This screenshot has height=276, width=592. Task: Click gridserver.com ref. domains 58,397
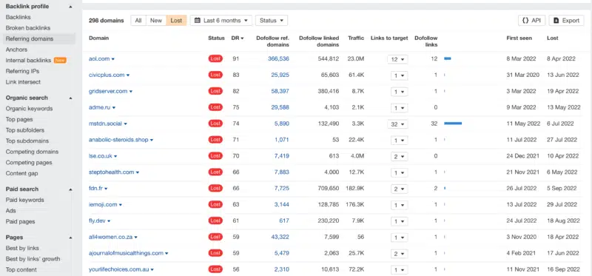(x=280, y=91)
